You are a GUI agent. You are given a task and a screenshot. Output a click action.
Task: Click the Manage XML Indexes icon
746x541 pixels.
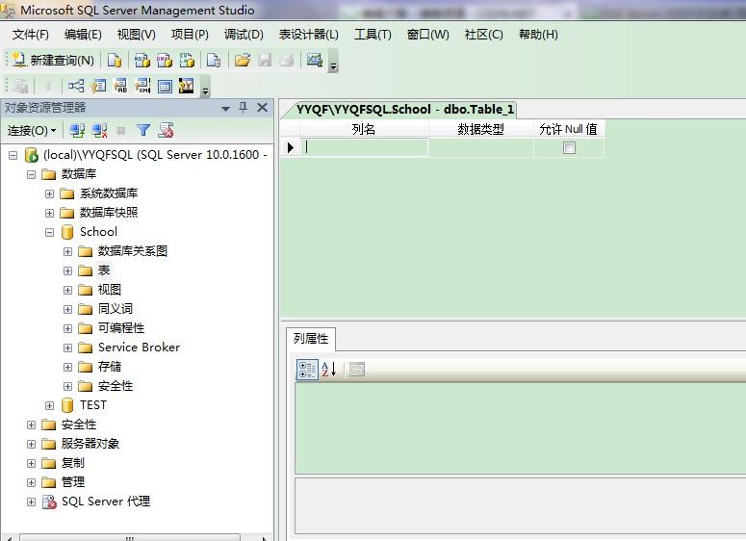pyautogui.click(x=142, y=86)
